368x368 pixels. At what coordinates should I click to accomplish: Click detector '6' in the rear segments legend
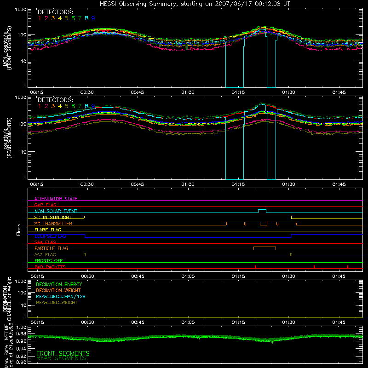pos(73,106)
